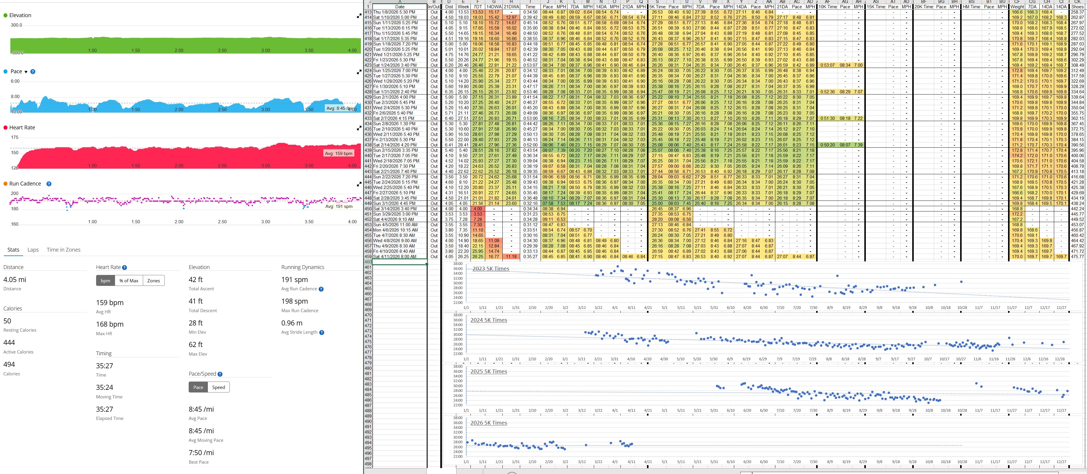Image resolution: width=1087 pixels, height=474 pixels.
Task: Select the bpm heart rate button
Action: pyautogui.click(x=106, y=281)
